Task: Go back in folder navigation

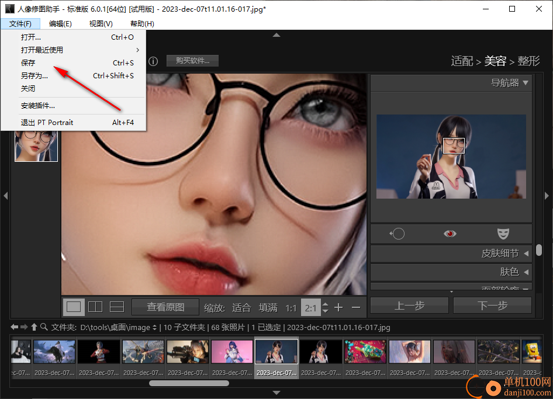Action: 14,327
